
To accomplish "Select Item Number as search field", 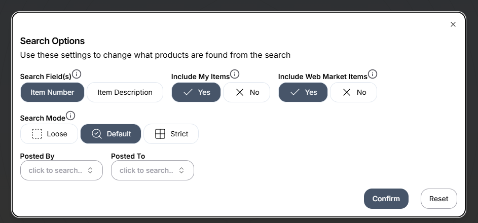I will (x=52, y=92).
